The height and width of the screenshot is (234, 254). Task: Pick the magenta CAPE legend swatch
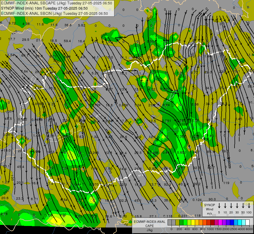tap(220, 222)
